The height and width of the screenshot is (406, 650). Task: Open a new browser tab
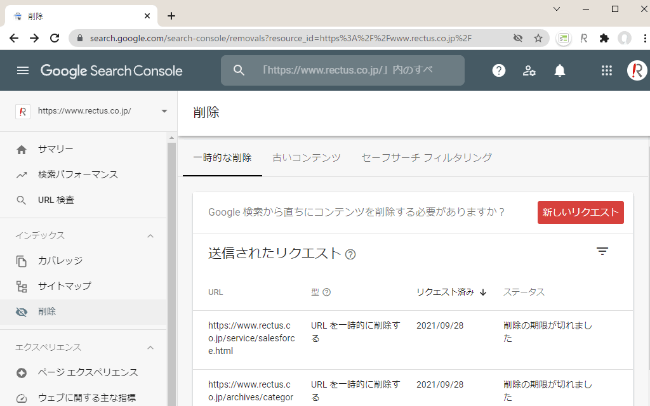pyautogui.click(x=171, y=16)
